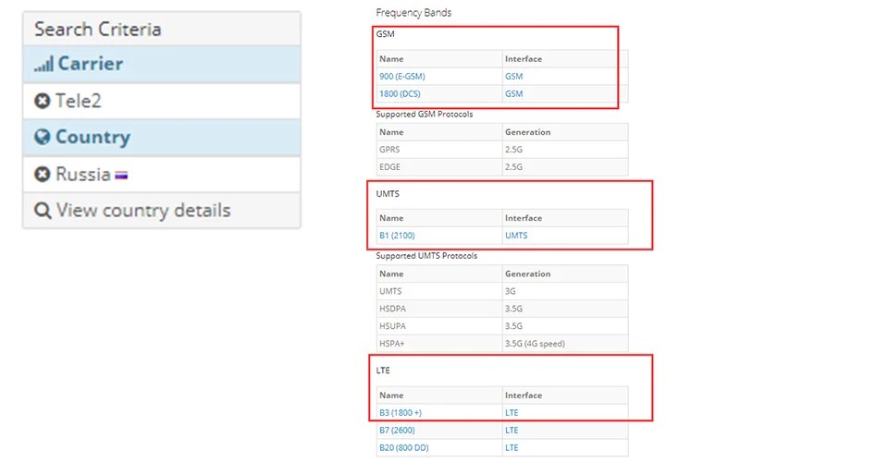Open the B1 (2100) band link
This screenshot has width=888, height=462.
point(397,236)
